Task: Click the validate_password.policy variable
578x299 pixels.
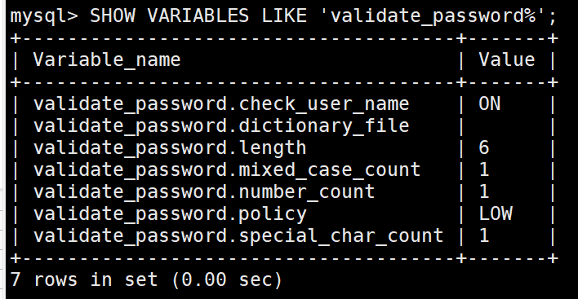Action: click(170, 214)
